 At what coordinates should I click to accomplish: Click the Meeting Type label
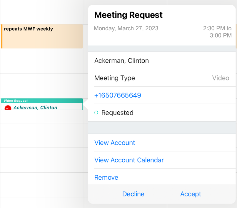pyautogui.click(x=115, y=78)
